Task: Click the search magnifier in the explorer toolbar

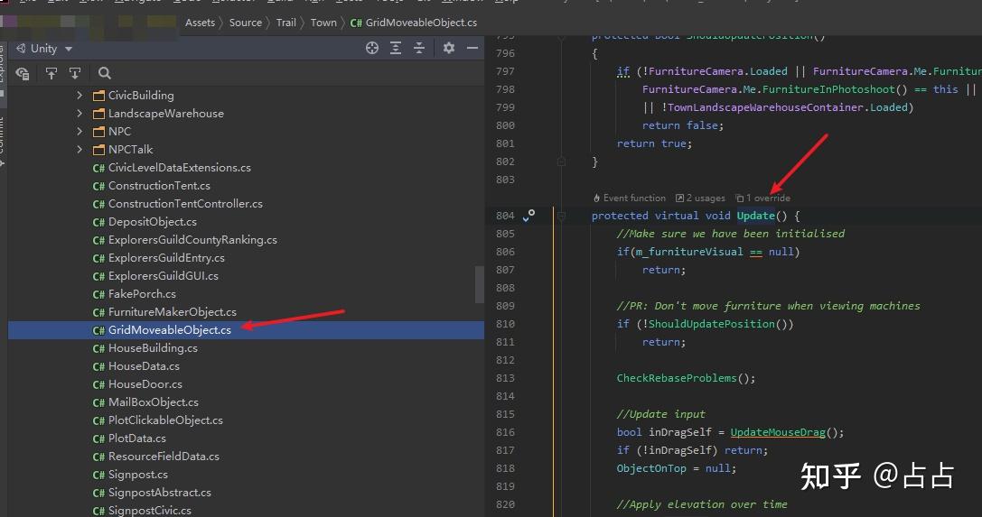Action: pyautogui.click(x=105, y=74)
